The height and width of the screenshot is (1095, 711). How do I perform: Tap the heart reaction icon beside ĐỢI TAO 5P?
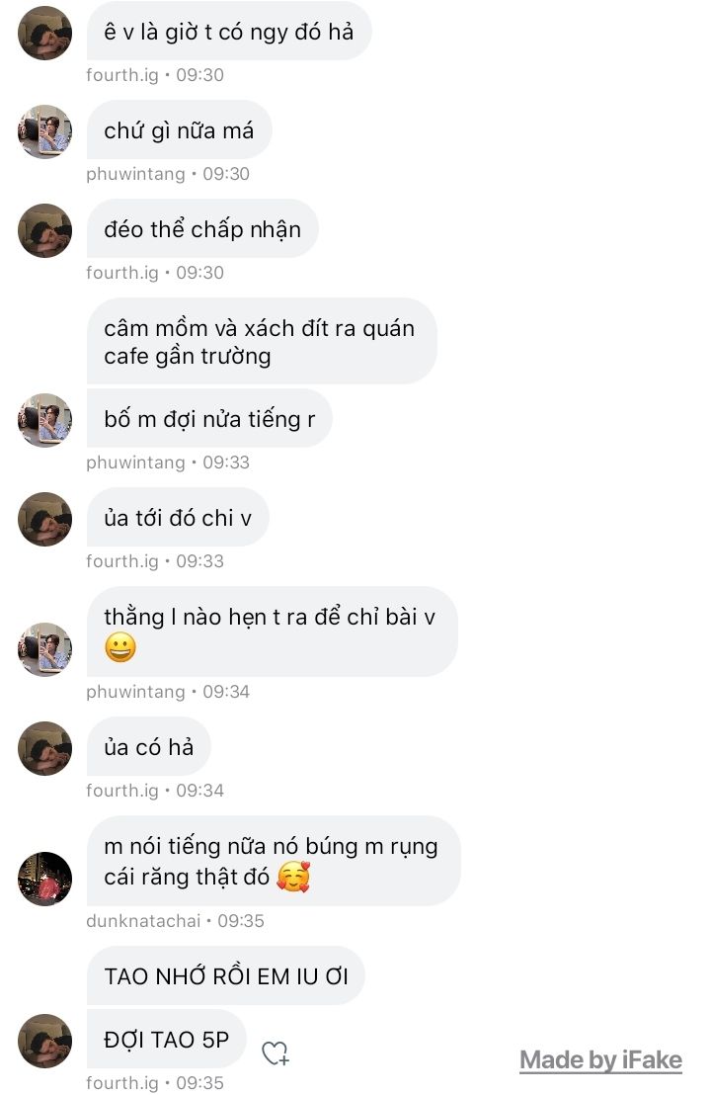[275, 1053]
